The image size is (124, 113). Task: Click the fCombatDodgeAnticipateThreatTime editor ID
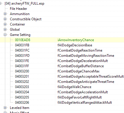pyautogui.click(x=86, y=82)
